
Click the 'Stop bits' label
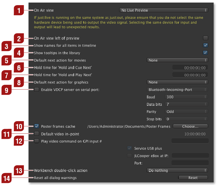click(x=154, y=119)
